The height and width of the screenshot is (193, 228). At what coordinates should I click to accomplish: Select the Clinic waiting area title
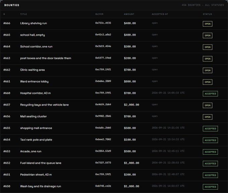[33, 70]
